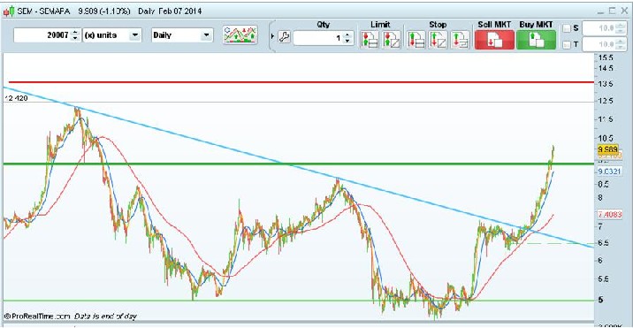633x328 pixels.
Task: Click the red Sell MKT button
Action: (x=494, y=40)
